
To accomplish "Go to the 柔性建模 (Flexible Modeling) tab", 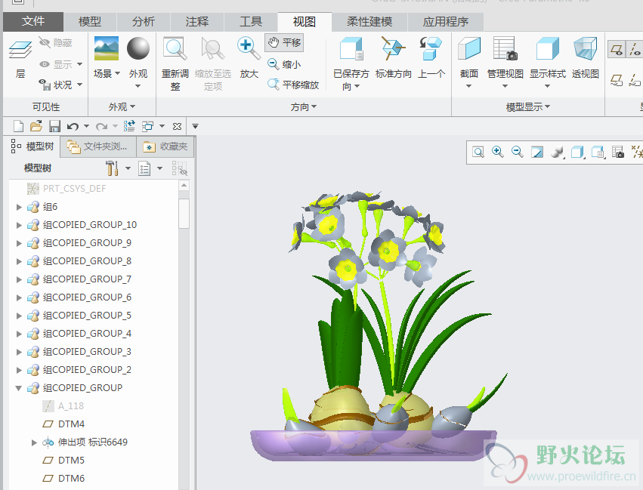I will point(369,21).
